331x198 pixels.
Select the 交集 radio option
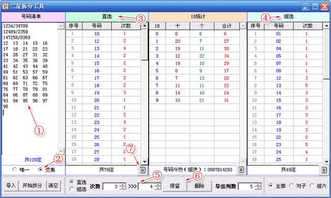click(41, 169)
